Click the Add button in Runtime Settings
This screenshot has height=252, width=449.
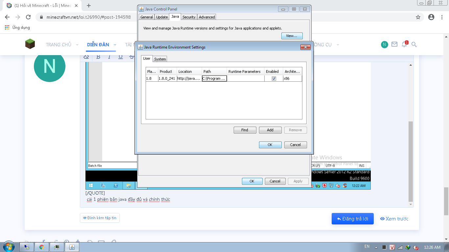coord(270,130)
